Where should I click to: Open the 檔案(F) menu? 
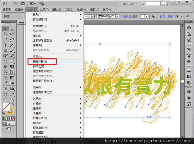click(7, 9)
